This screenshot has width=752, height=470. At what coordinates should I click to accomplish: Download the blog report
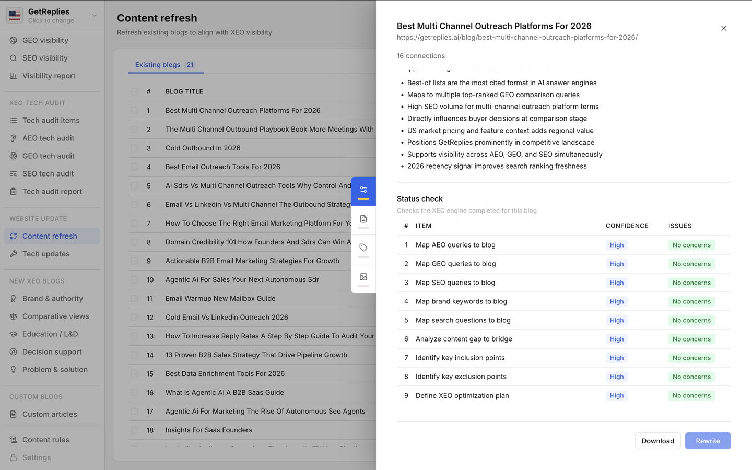pos(658,441)
